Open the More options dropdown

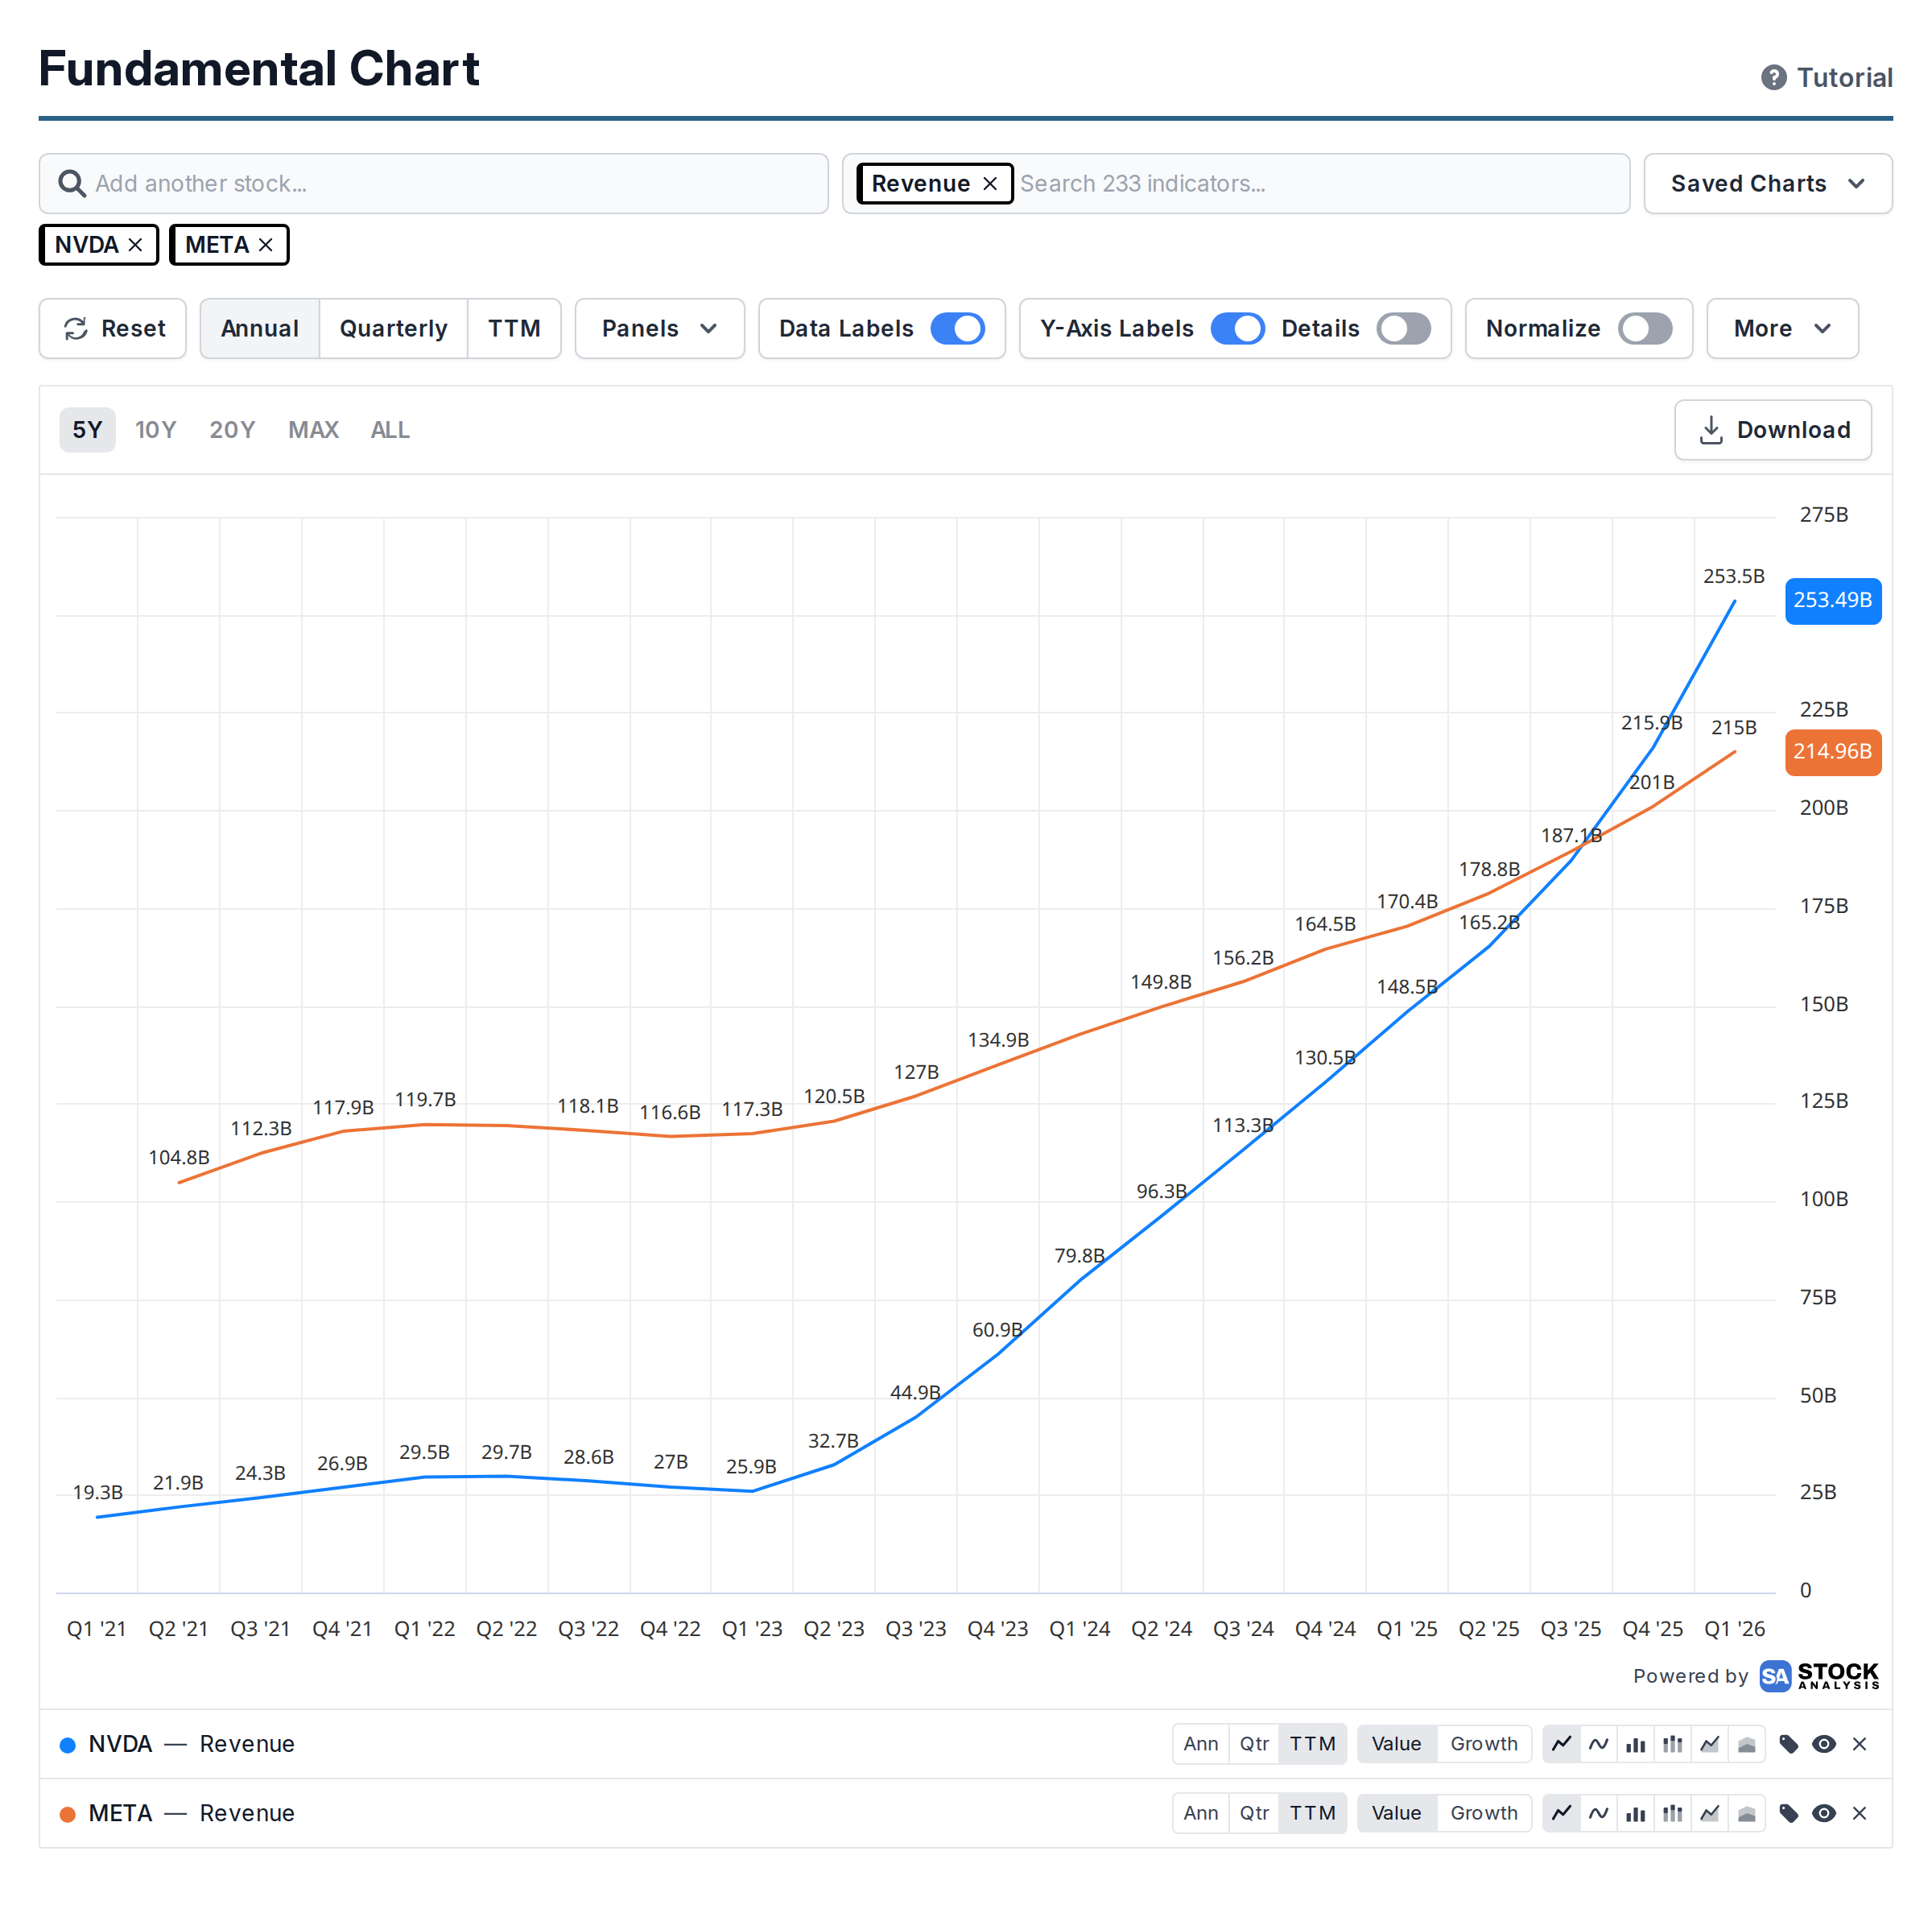click(x=1782, y=329)
